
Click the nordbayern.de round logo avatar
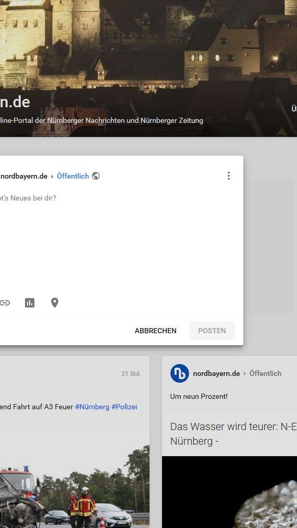[179, 373]
